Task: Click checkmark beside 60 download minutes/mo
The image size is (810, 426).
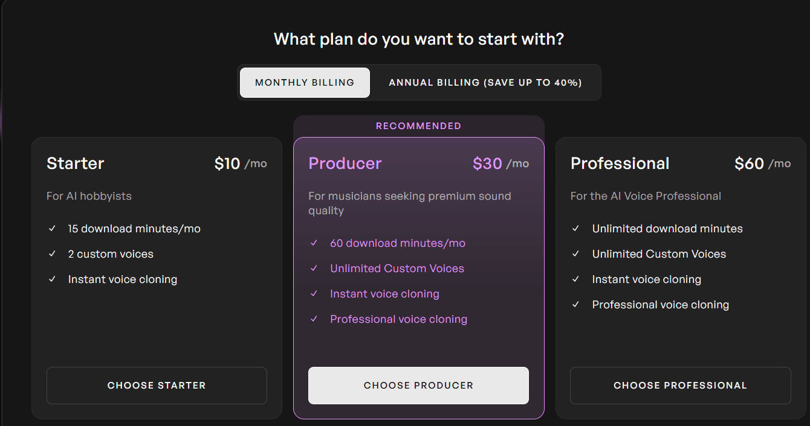Action: [314, 243]
